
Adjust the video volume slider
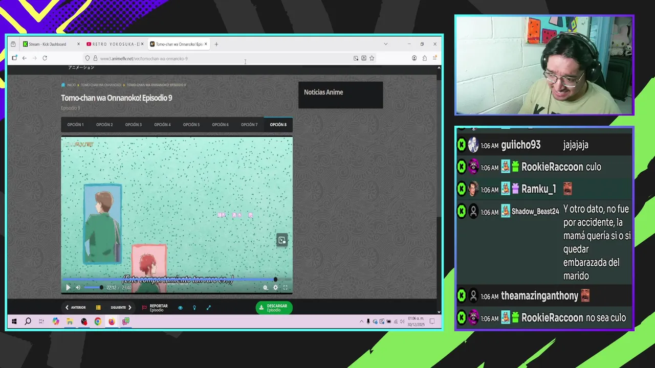pyautogui.click(x=93, y=288)
